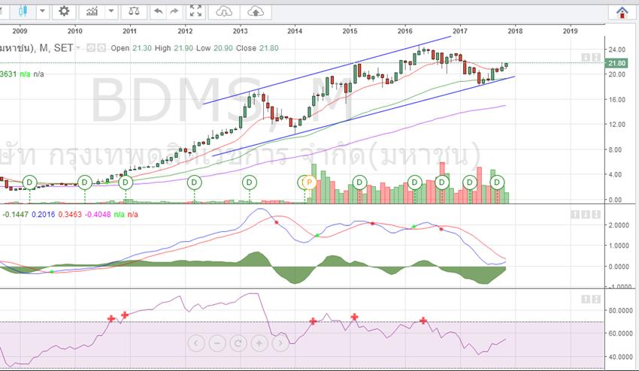Zoom in with the plus circle button
639x371 pixels.
[x=259, y=343]
